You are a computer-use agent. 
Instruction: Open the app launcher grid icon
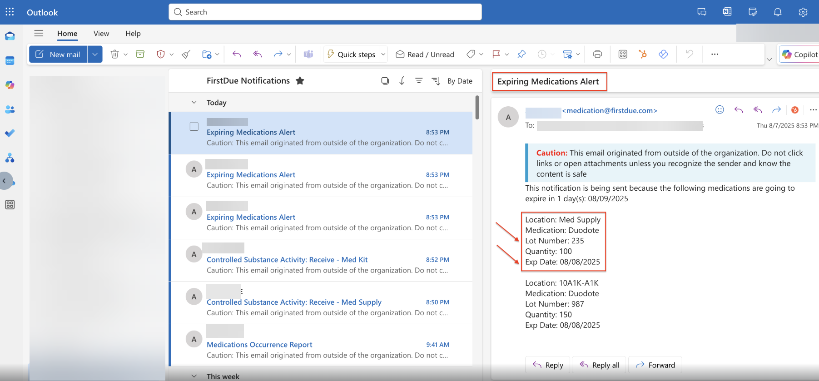click(x=10, y=12)
